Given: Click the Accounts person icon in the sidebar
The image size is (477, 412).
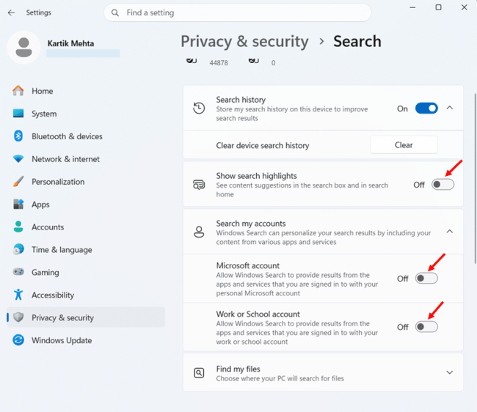Looking at the screenshot, I should point(18,227).
